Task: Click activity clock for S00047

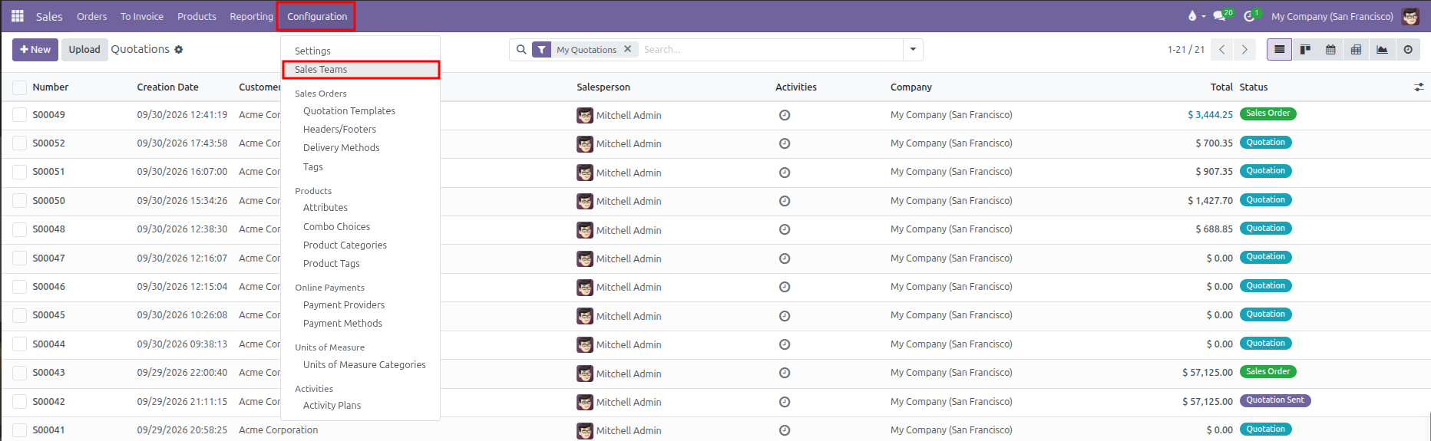Action: [x=785, y=258]
